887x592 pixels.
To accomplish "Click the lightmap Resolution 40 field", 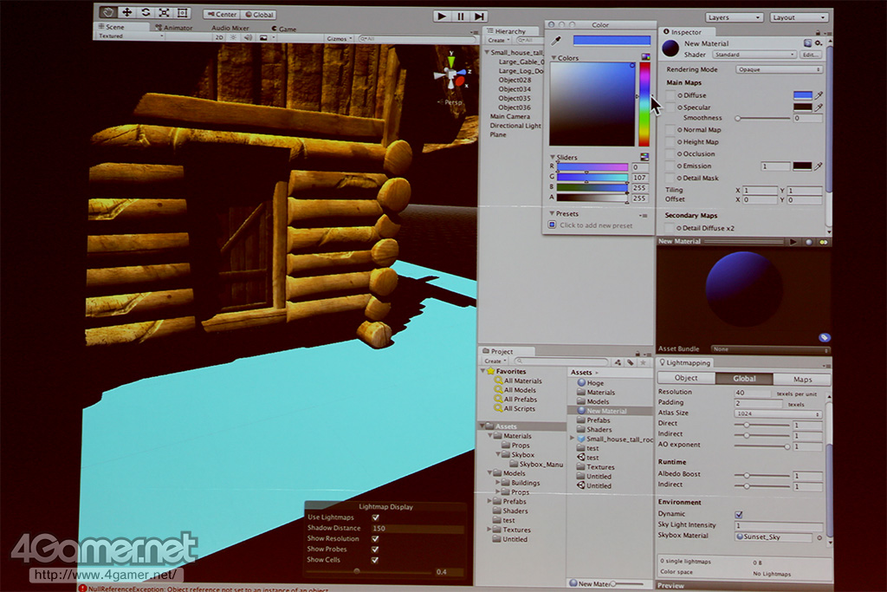I will point(753,393).
